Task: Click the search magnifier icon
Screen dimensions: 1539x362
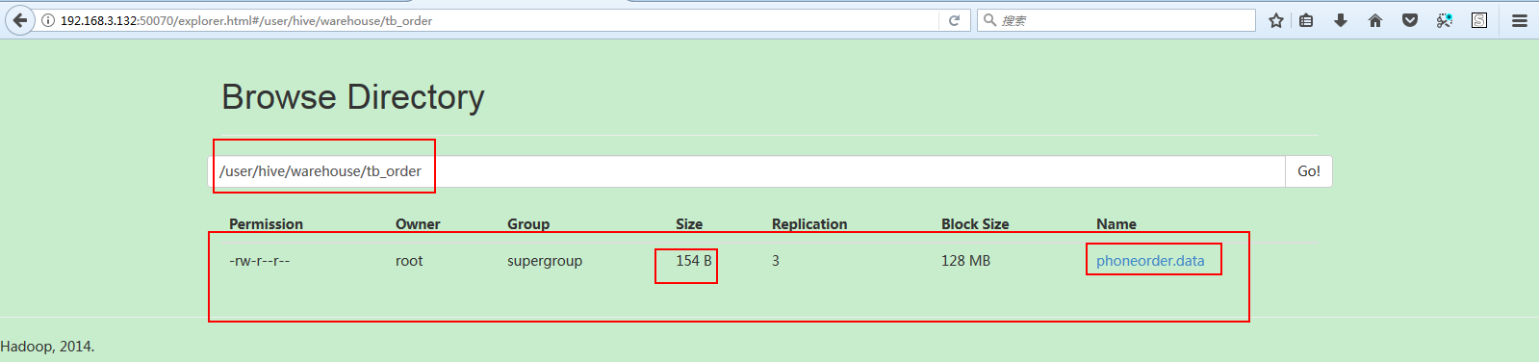Action: pyautogui.click(x=989, y=20)
